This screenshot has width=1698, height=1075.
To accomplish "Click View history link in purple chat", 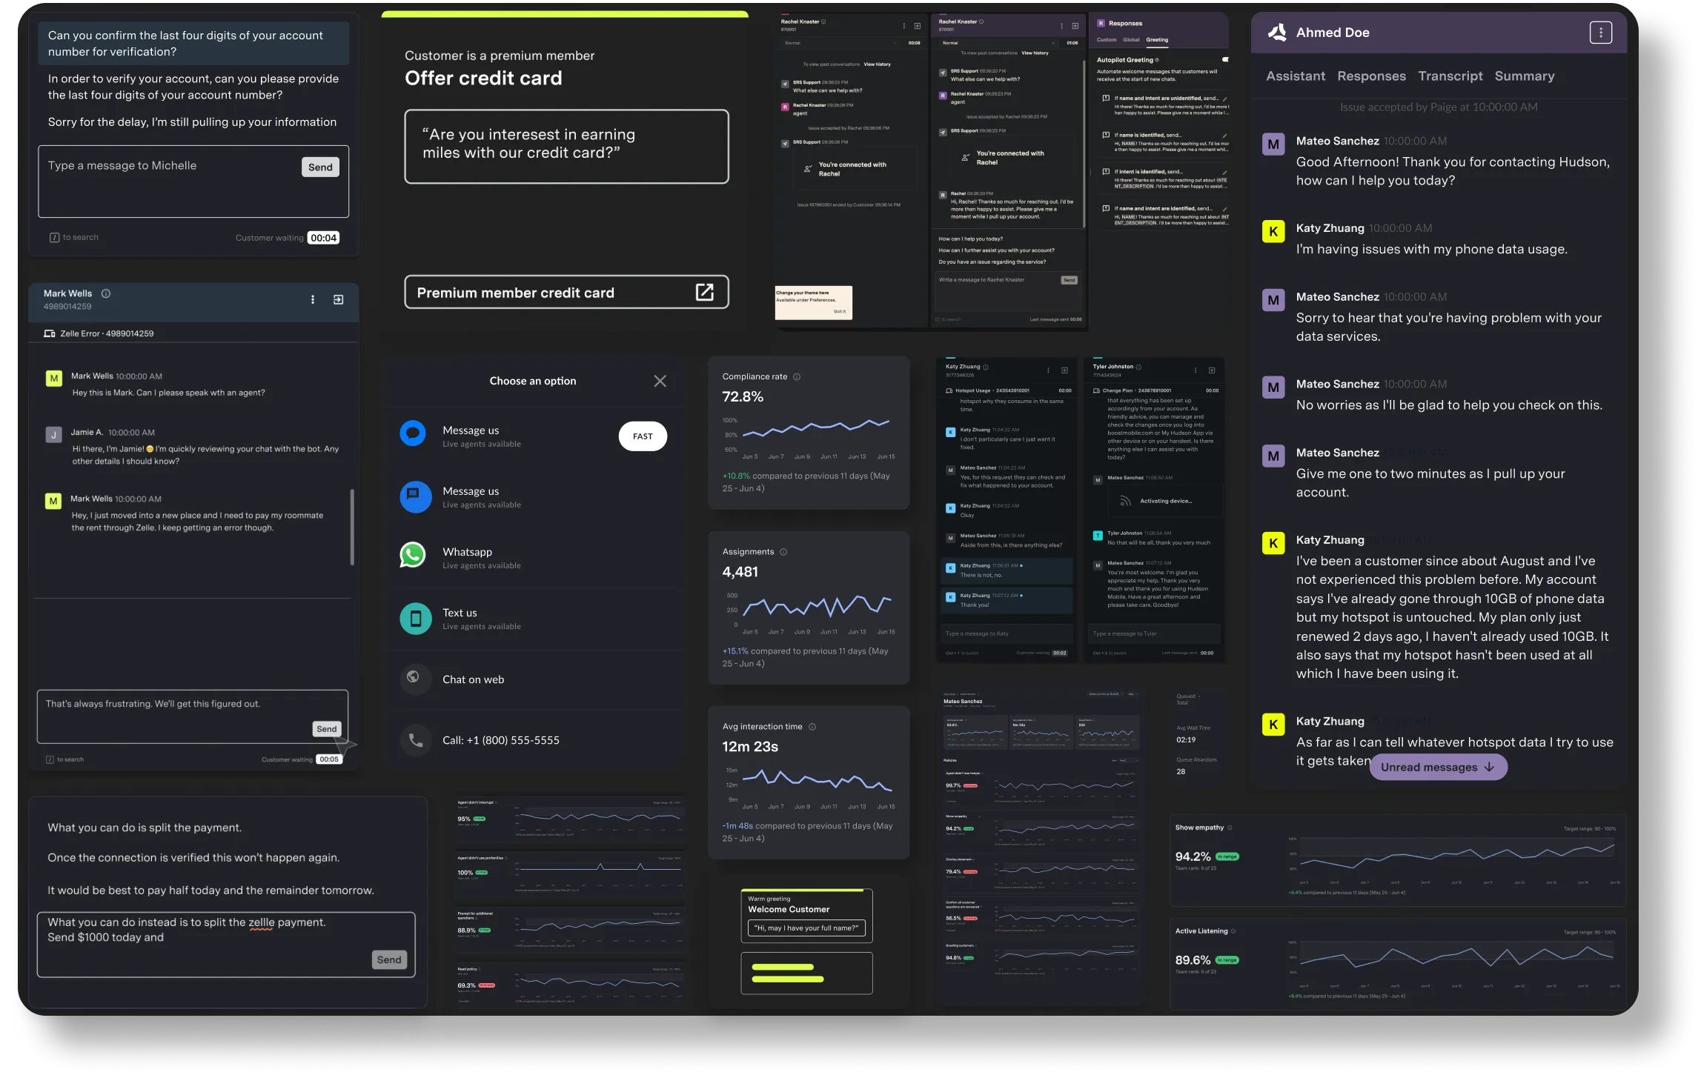I will coord(1035,53).
